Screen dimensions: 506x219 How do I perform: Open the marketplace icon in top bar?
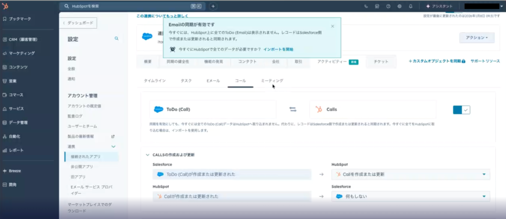coord(377,6)
